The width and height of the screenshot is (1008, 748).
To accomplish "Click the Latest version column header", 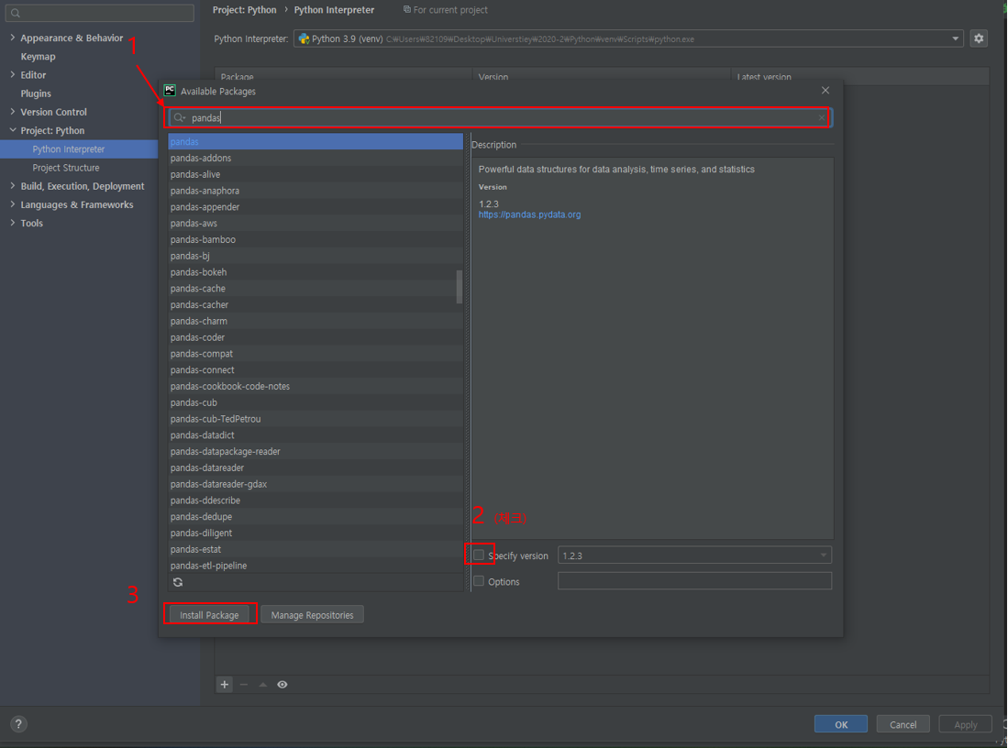I will [x=860, y=76].
